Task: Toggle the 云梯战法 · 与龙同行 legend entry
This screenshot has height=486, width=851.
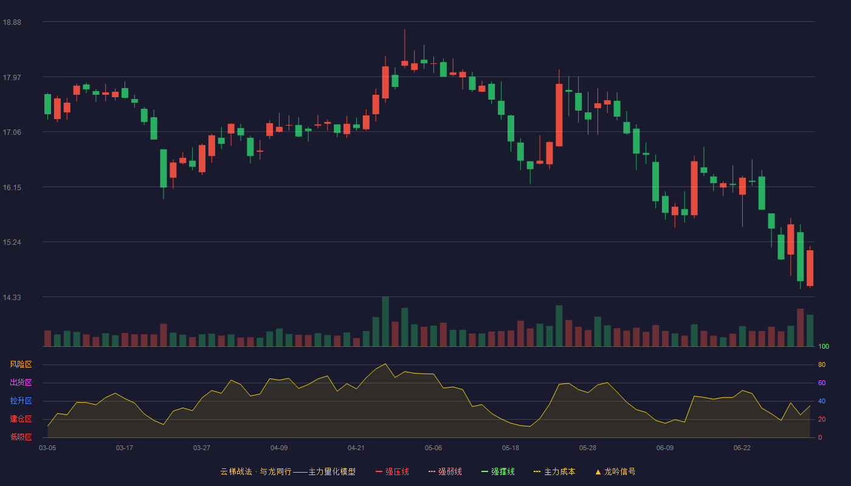Action: click(x=288, y=471)
